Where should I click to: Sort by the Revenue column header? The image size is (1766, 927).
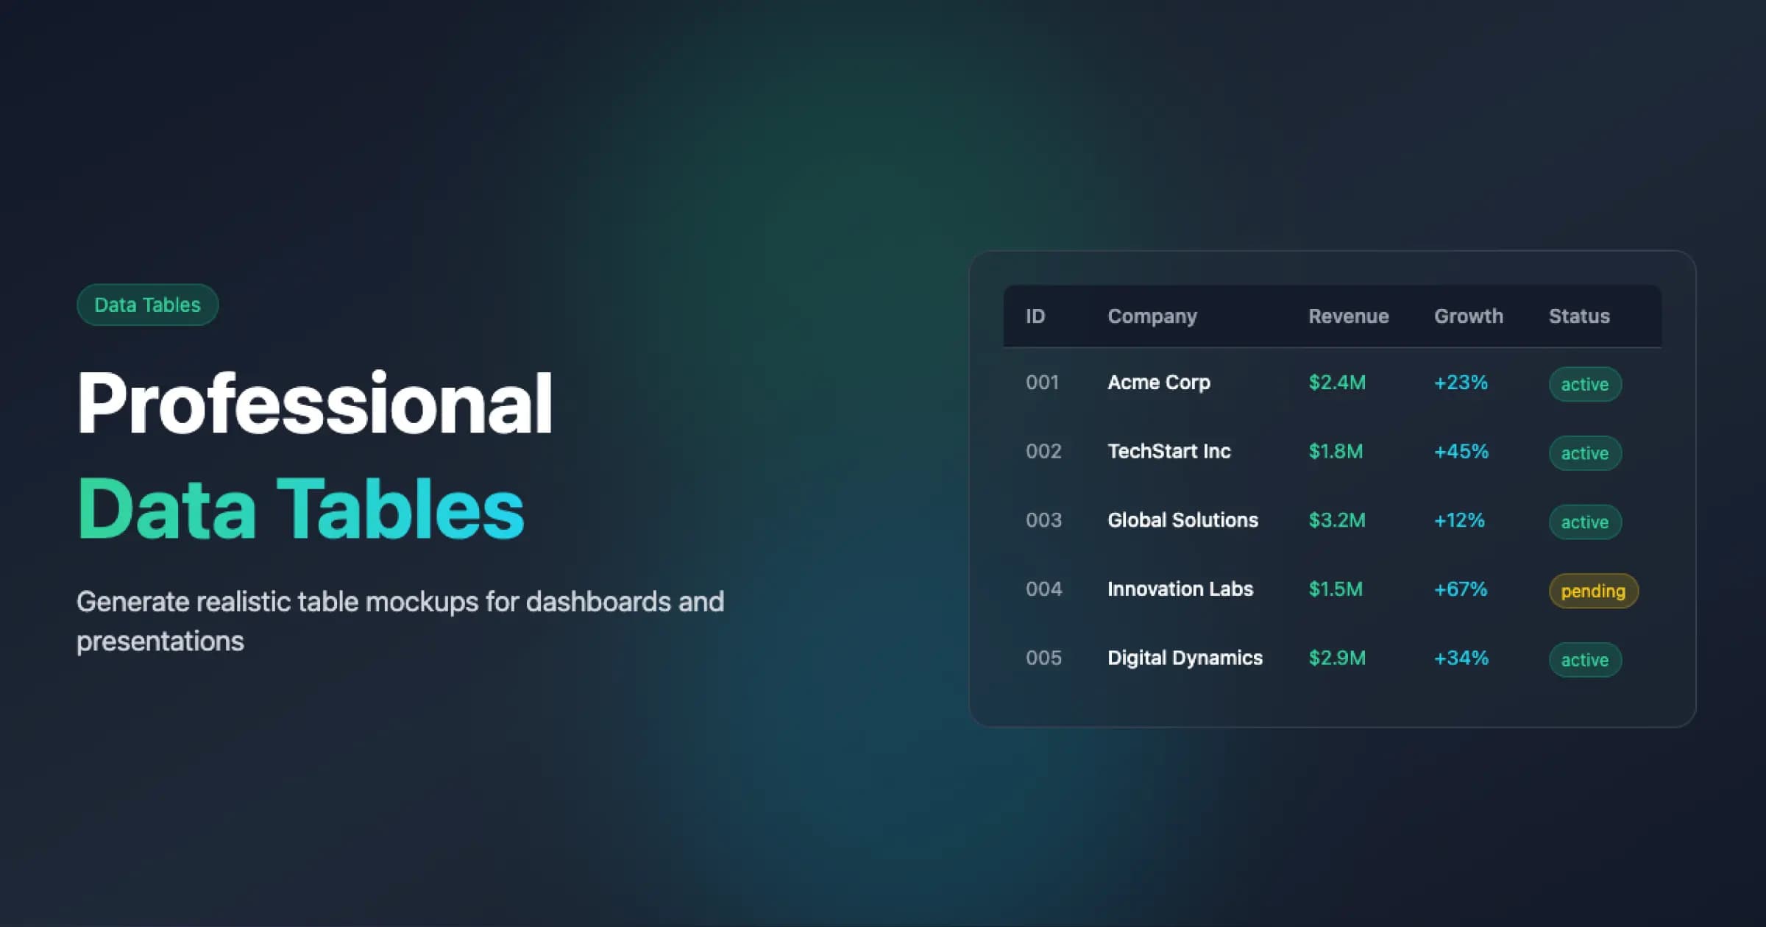pyautogui.click(x=1349, y=316)
